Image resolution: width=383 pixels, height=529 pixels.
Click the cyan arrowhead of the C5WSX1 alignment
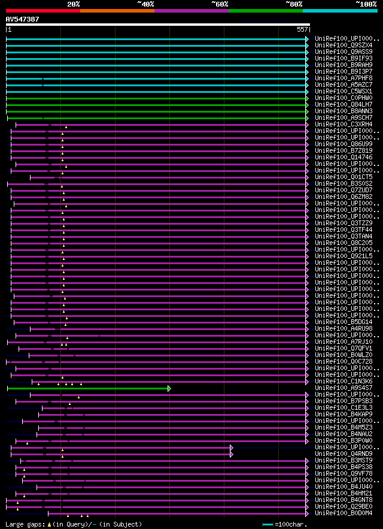tap(307, 92)
